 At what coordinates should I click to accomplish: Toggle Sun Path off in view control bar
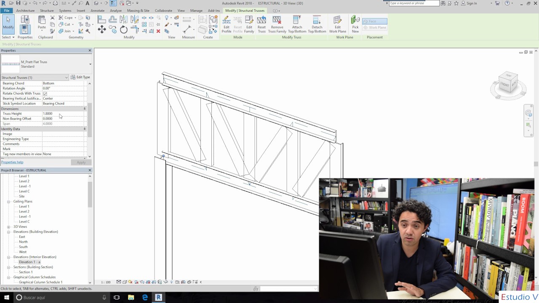click(131, 282)
